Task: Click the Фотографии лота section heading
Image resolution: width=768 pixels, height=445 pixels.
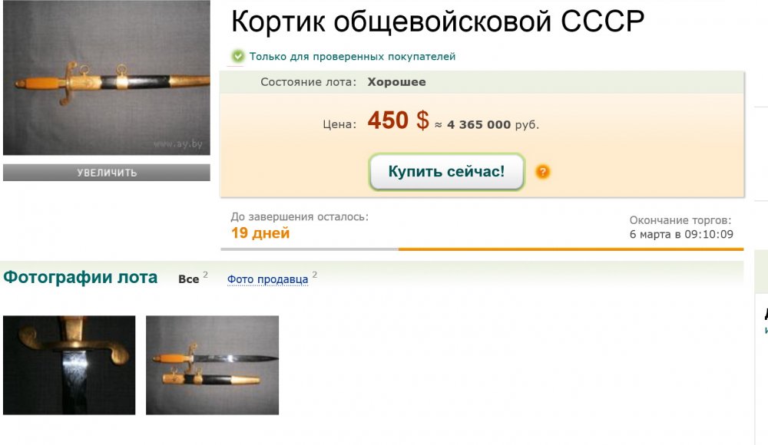Action: [x=81, y=278]
